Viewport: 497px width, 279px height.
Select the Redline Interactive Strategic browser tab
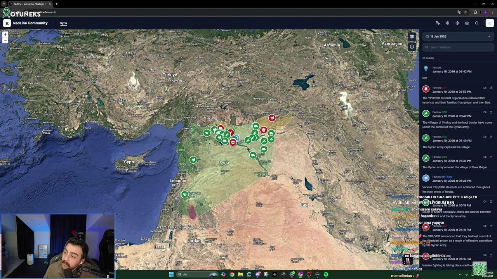(30, 4)
